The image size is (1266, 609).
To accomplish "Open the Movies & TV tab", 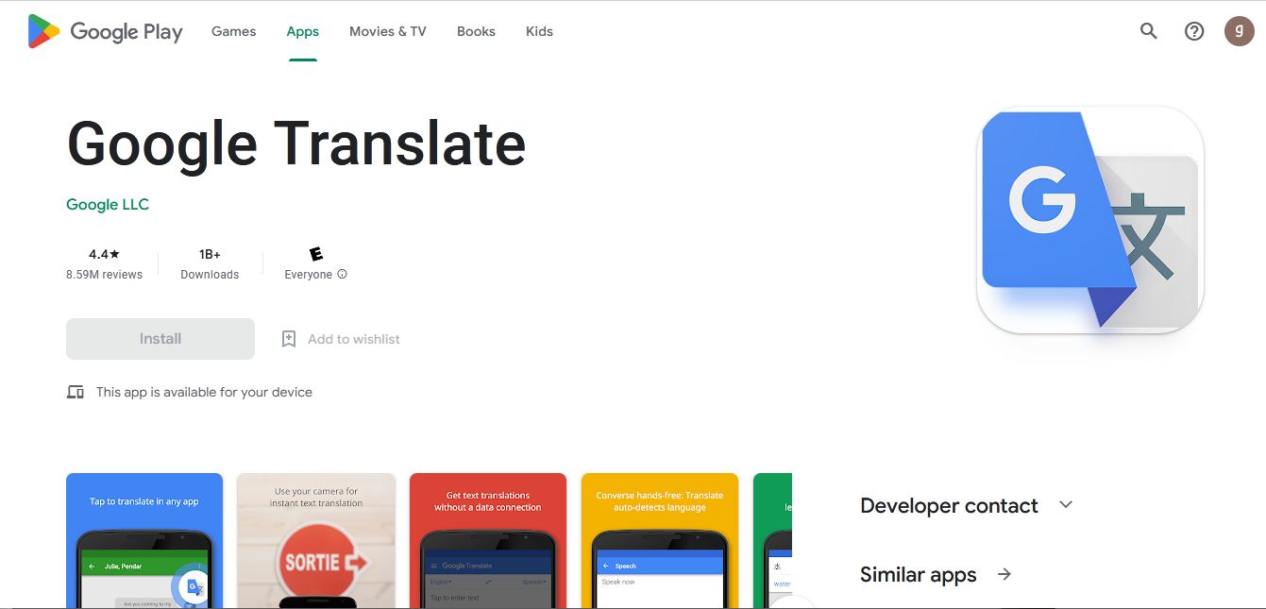I will 388,31.
